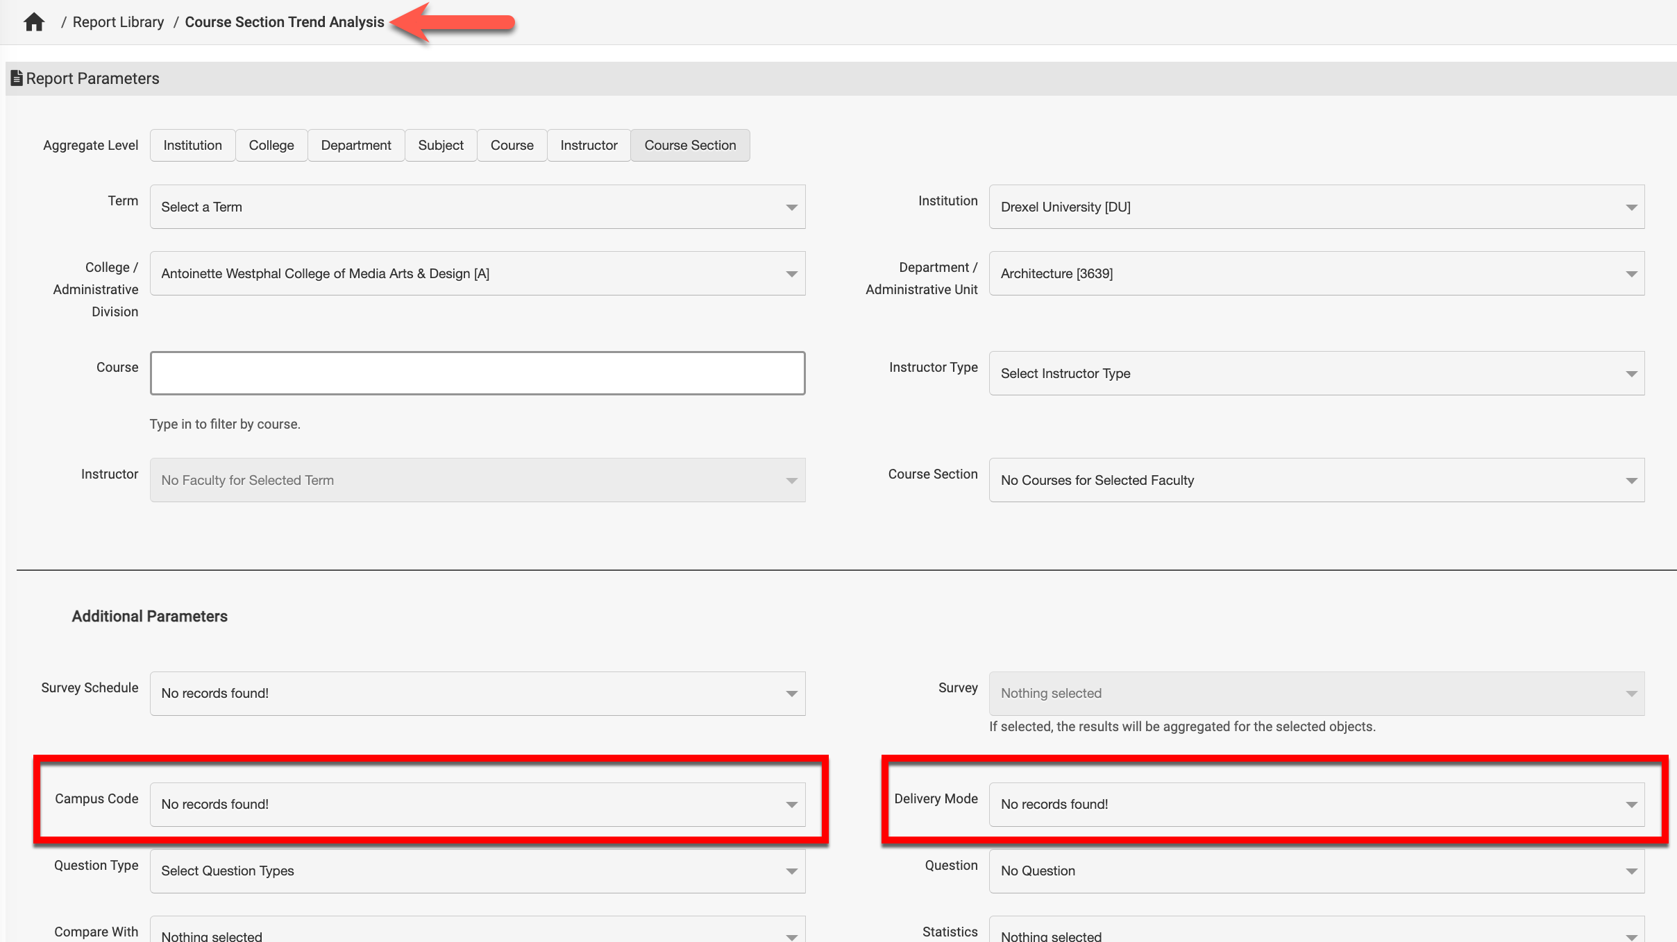The width and height of the screenshot is (1677, 942).
Task: Open the Select a Term dropdown
Action: 478,207
